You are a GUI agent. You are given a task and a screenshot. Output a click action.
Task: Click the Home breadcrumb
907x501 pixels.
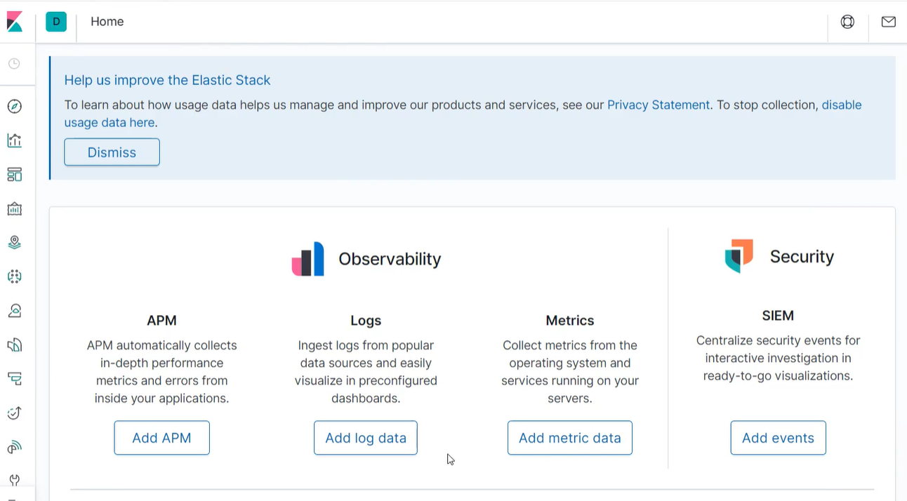click(x=107, y=22)
